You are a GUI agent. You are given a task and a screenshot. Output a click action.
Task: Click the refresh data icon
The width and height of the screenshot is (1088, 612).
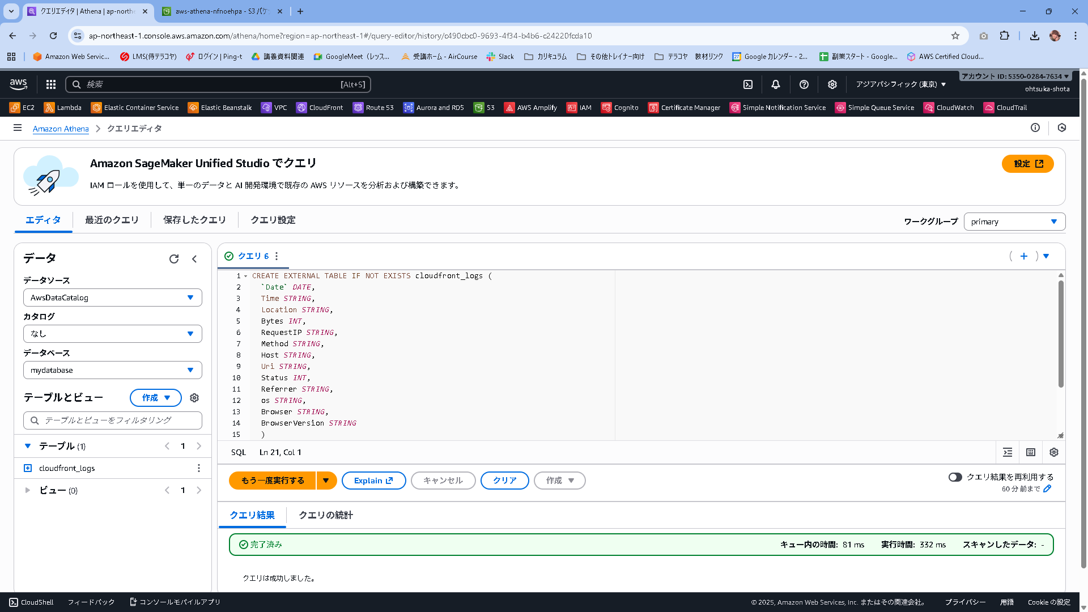tap(174, 259)
